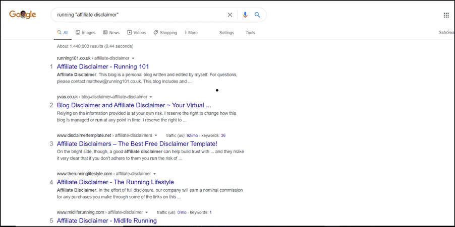Click the blue magnifying glass search button
Image resolution: width=455 pixels, height=227 pixels.
[257, 15]
